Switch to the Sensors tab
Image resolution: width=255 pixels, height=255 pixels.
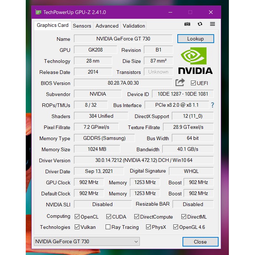click(82, 26)
